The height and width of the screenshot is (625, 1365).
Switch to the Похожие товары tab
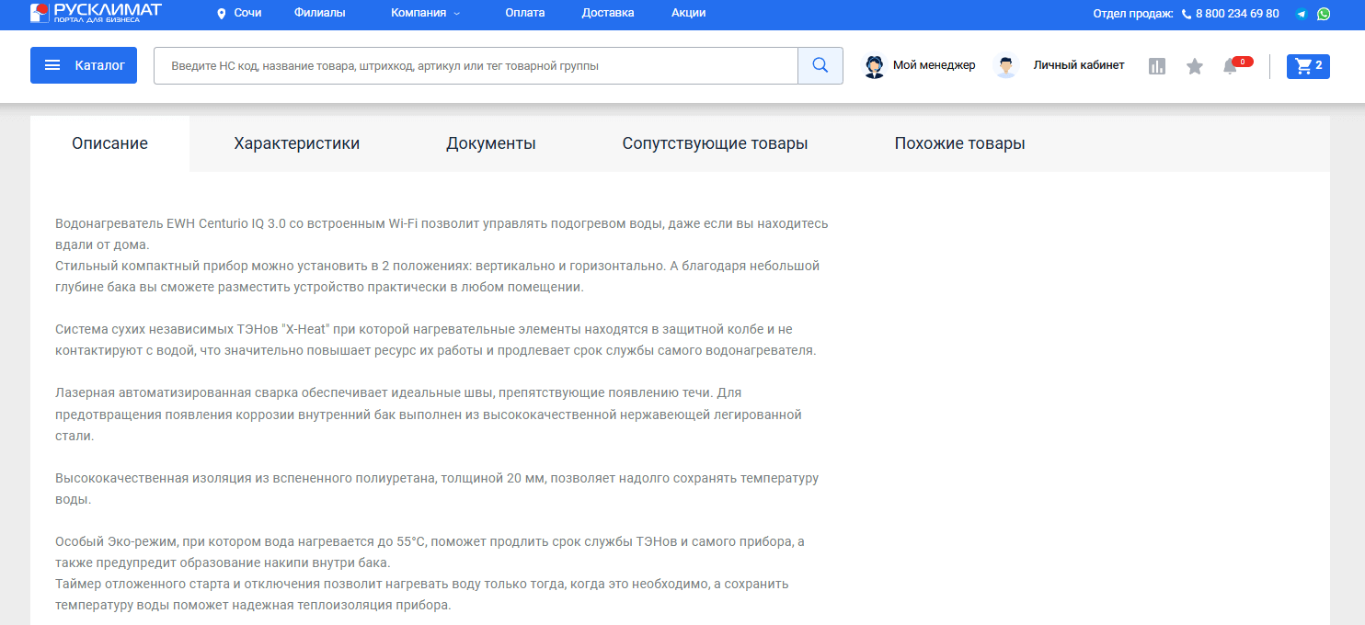pos(959,143)
